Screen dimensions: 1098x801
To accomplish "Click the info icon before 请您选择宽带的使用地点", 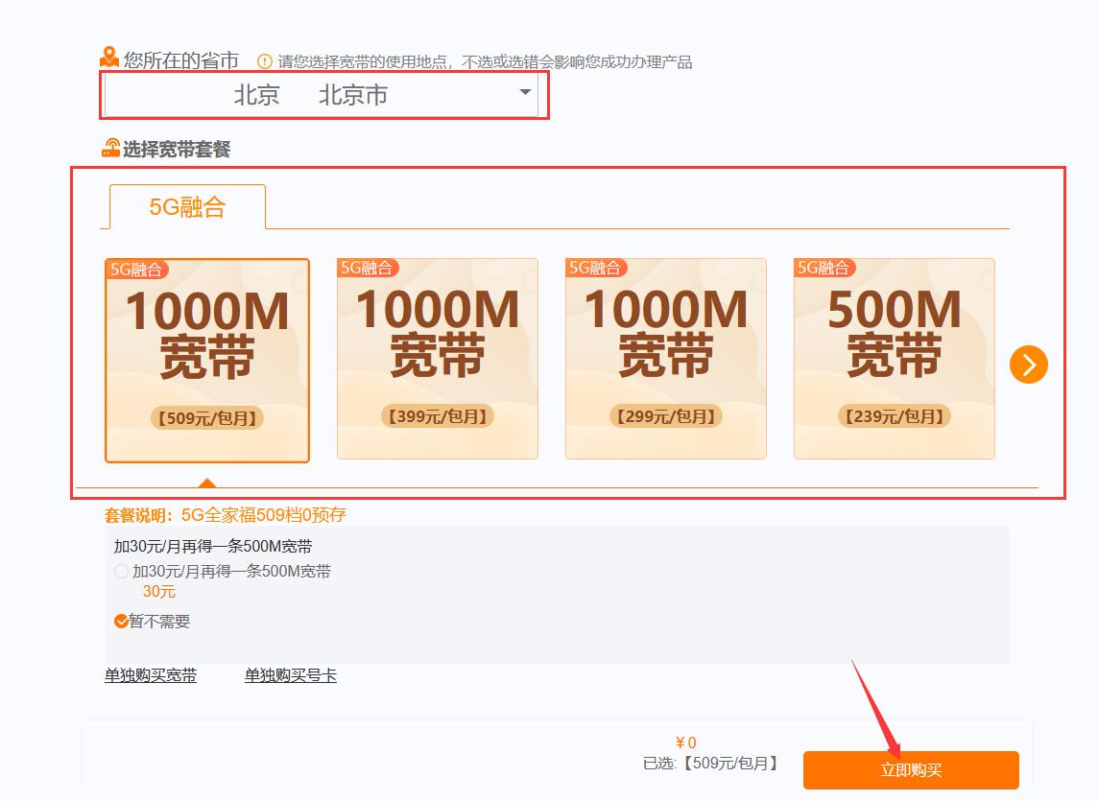I will point(265,61).
